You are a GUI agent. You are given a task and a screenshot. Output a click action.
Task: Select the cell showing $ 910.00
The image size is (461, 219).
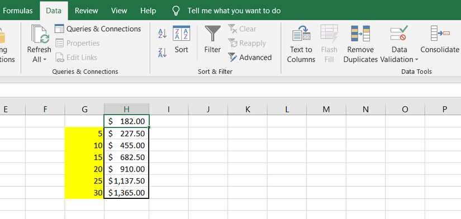[126, 169]
